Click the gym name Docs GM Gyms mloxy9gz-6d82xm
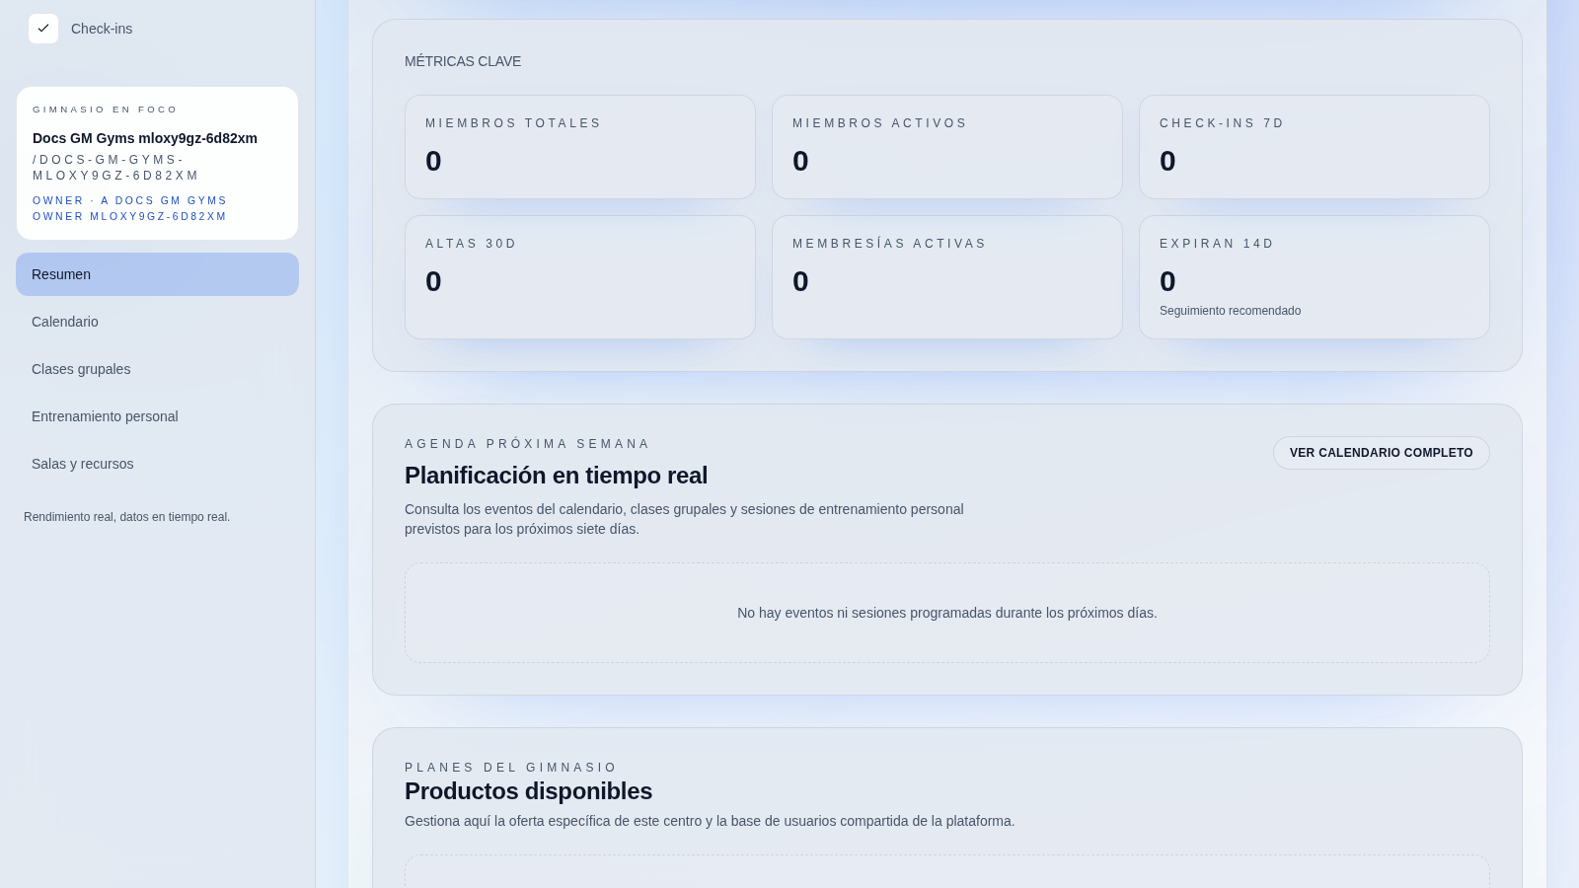This screenshot has width=1579, height=888. [145, 138]
